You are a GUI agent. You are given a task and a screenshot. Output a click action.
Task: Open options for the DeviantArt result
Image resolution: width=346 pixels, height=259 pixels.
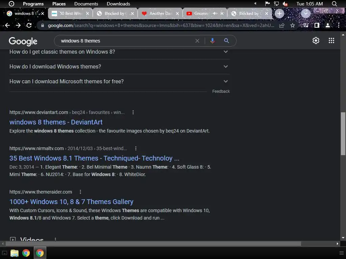pyautogui.click(x=133, y=112)
